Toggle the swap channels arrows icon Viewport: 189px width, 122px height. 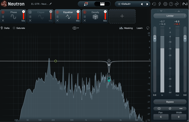click(181, 109)
